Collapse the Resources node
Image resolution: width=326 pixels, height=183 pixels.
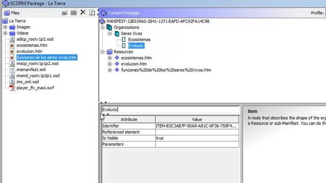coord(102,52)
